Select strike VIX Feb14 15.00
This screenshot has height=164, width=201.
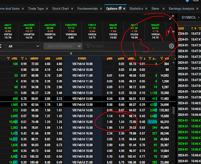[x=82, y=122]
